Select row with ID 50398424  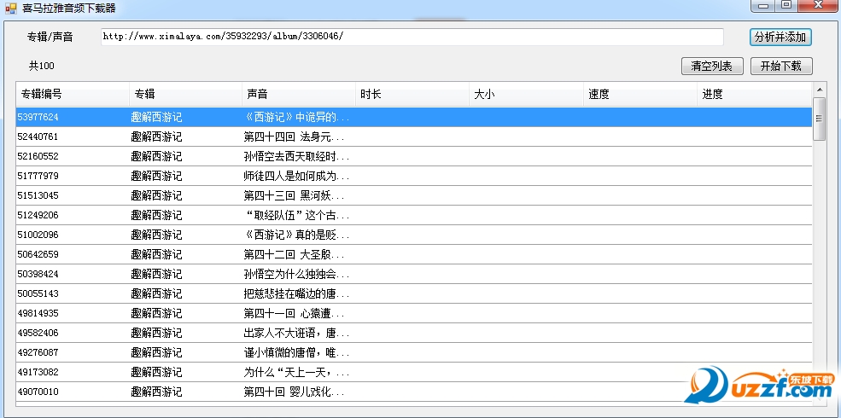tap(413, 274)
